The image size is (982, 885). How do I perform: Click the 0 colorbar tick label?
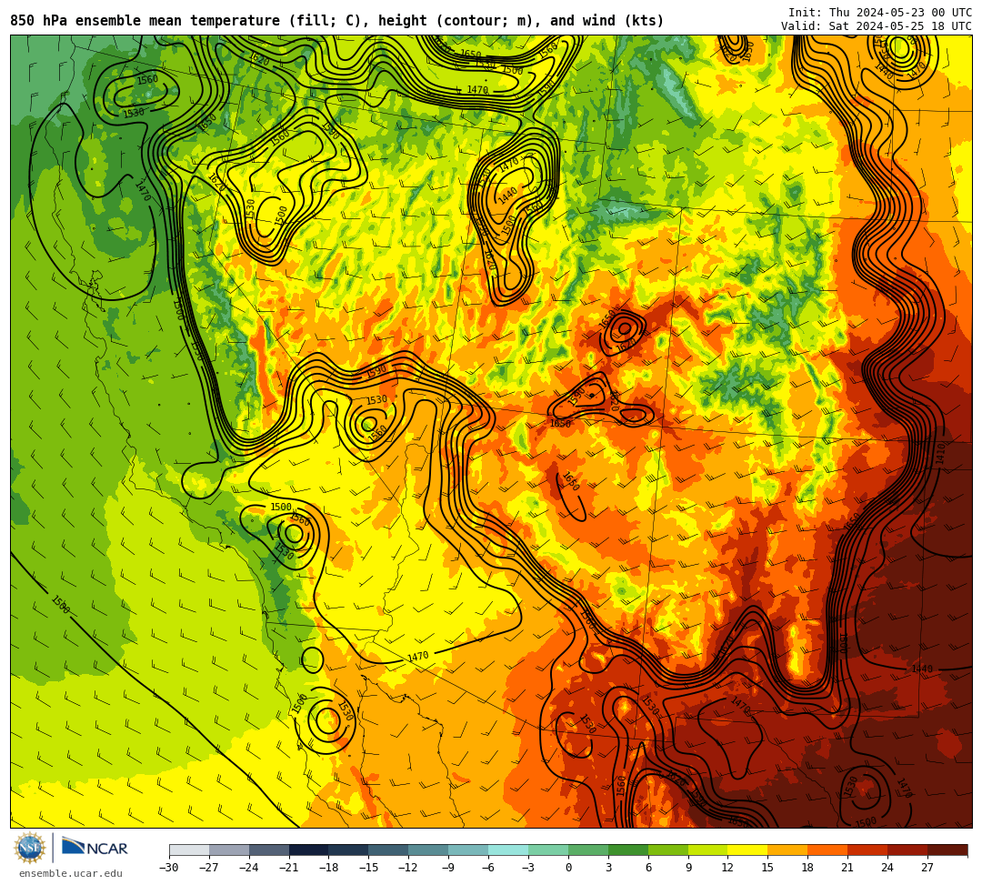[568, 868]
